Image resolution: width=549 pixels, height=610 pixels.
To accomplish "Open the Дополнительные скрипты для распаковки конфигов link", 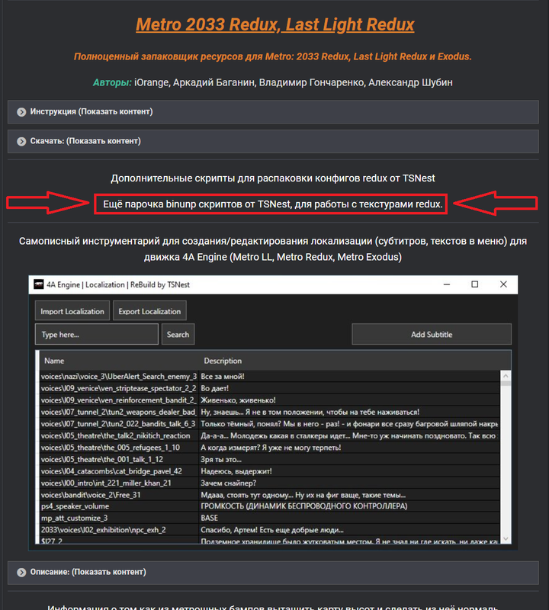I will point(273,178).
